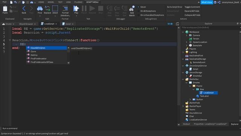Collapse the StarterGui node
Viewport: 241px width, 136px height.
point(183,79)
